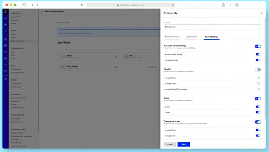The width and height of the screenshot is (269, 152).
Task: Open Workflow Builder in the sidebar
Action: [x=18, y=108]
